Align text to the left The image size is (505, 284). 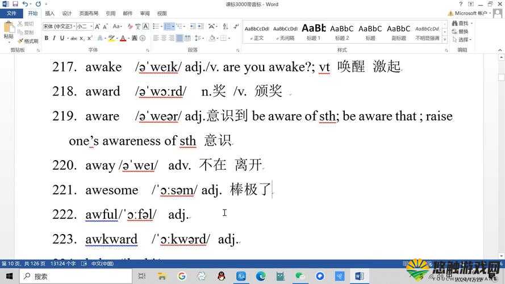coord(156,38)
